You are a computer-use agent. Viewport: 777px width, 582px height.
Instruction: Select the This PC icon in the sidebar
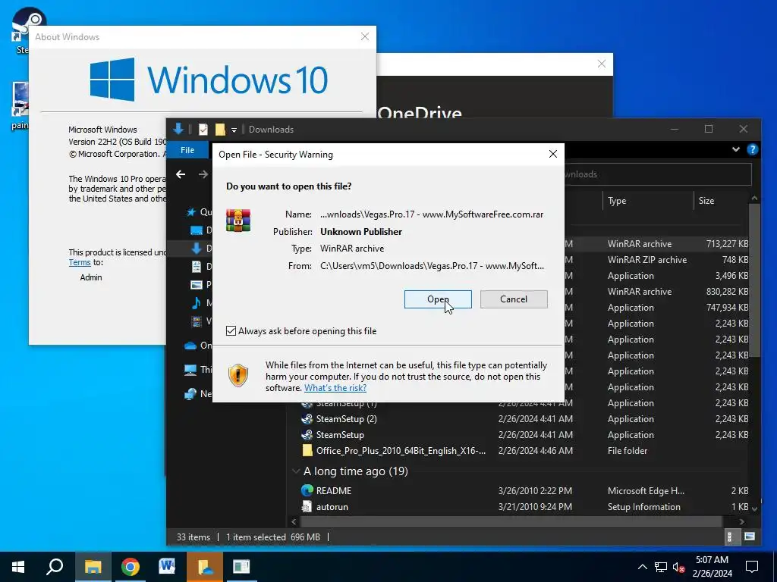tap(190, 370)
